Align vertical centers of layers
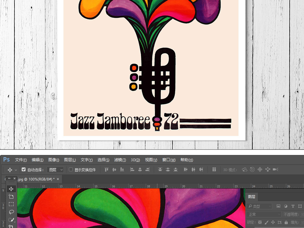The image size is (304, 228). tap(114, 170)
